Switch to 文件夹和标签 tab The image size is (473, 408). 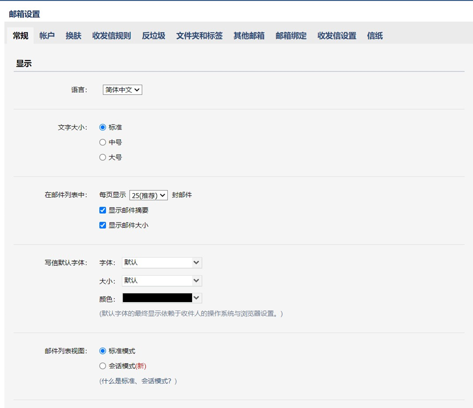coord(199,36)
